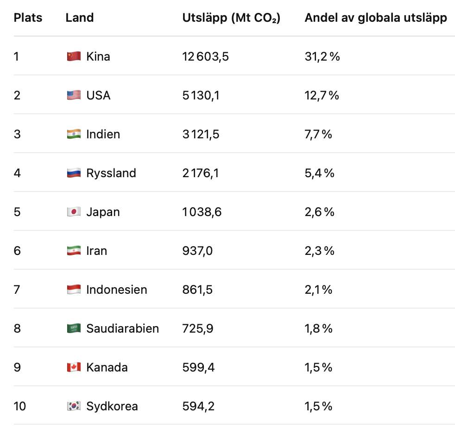Click the Iran flag icon
Screen dimensions: 455x433
74,251
